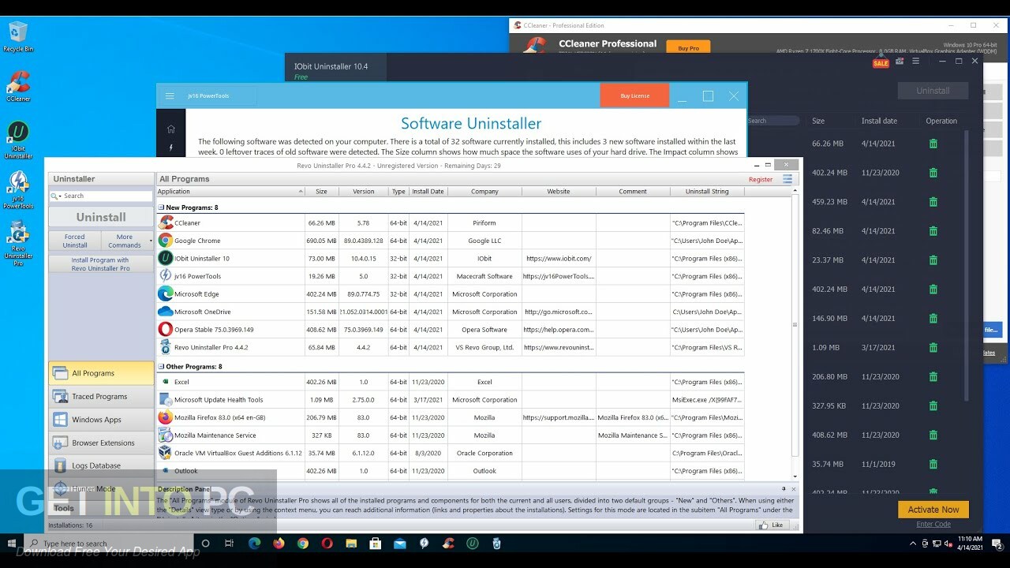Click the IObit Uninstaller Search box

(773, 121)
